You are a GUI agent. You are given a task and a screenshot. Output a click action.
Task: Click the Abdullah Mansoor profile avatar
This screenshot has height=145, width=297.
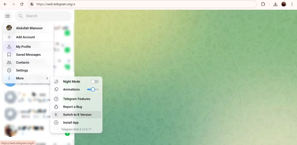point(9,28)
